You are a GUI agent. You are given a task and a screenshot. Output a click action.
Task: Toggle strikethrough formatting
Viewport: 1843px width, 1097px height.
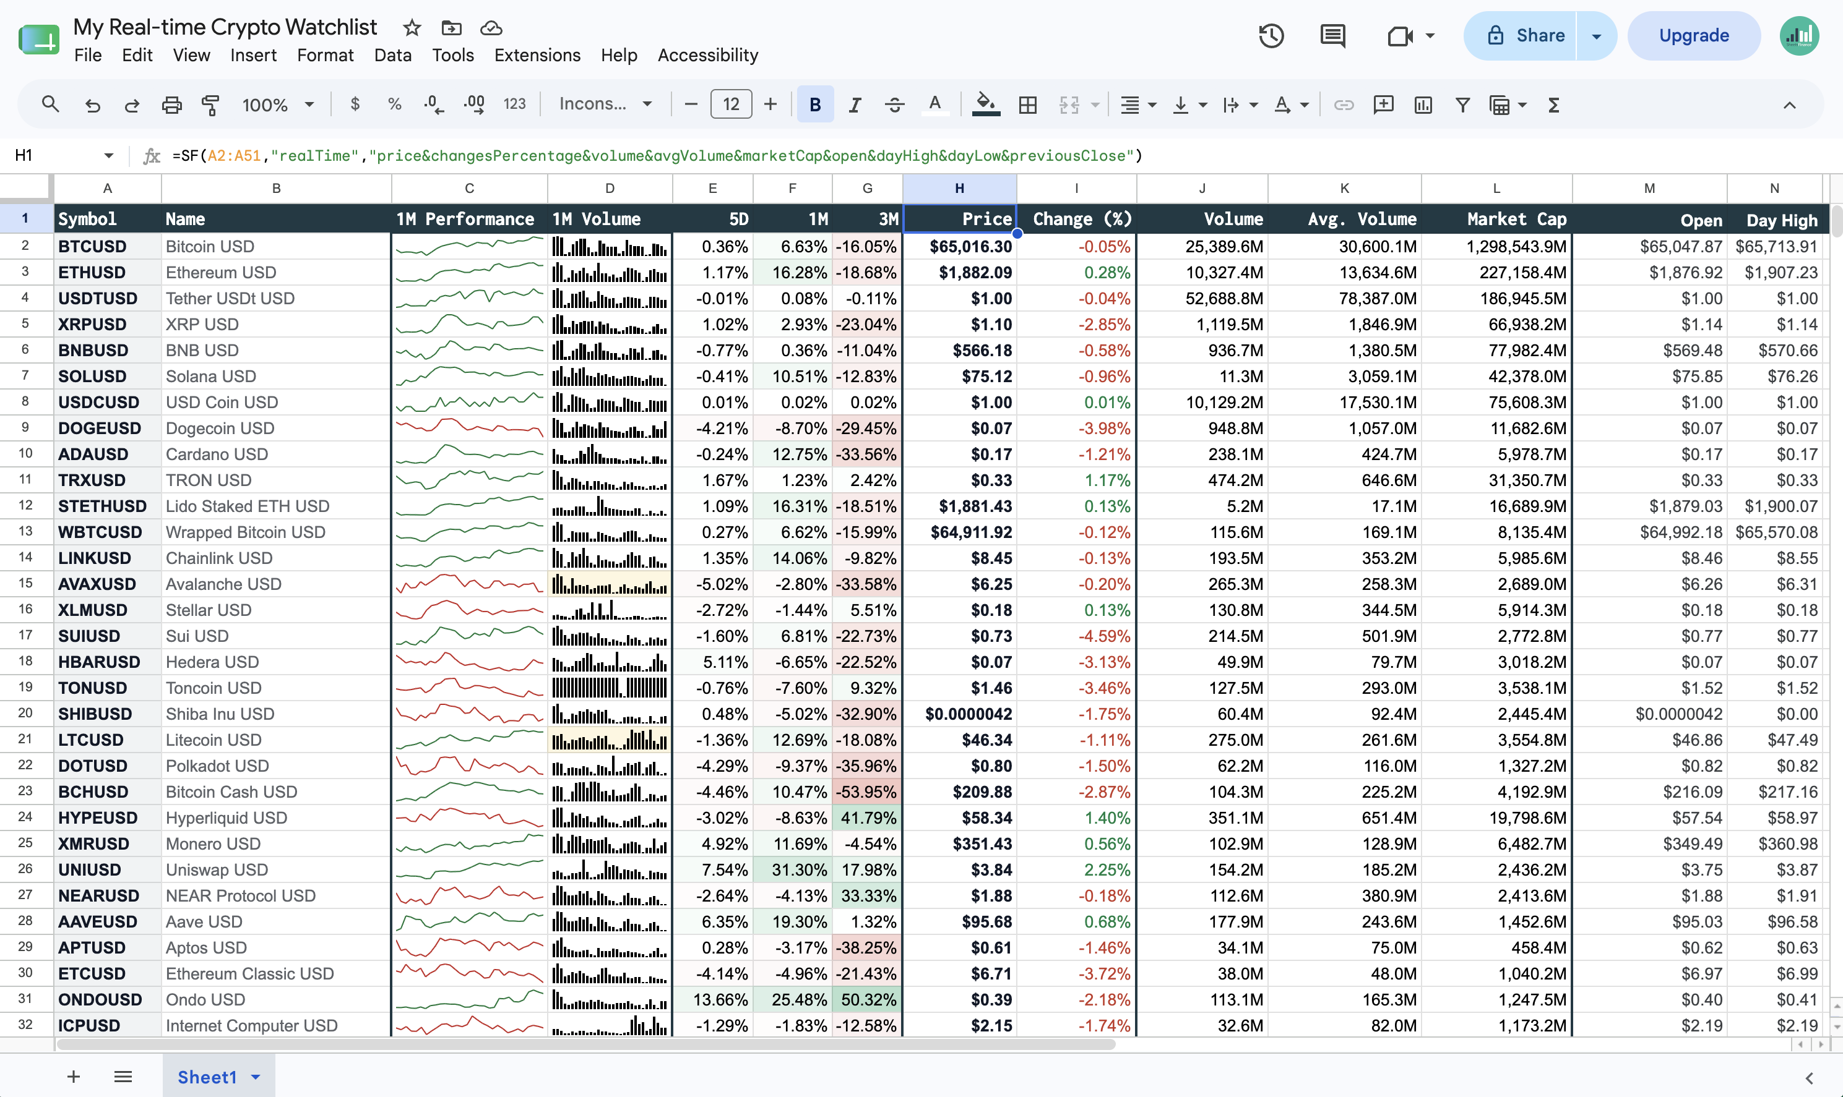[895, 105]
